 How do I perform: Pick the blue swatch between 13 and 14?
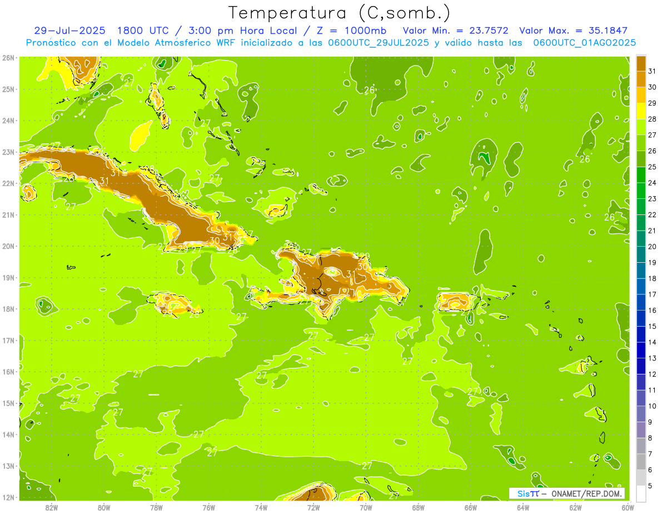click(641, 350)
